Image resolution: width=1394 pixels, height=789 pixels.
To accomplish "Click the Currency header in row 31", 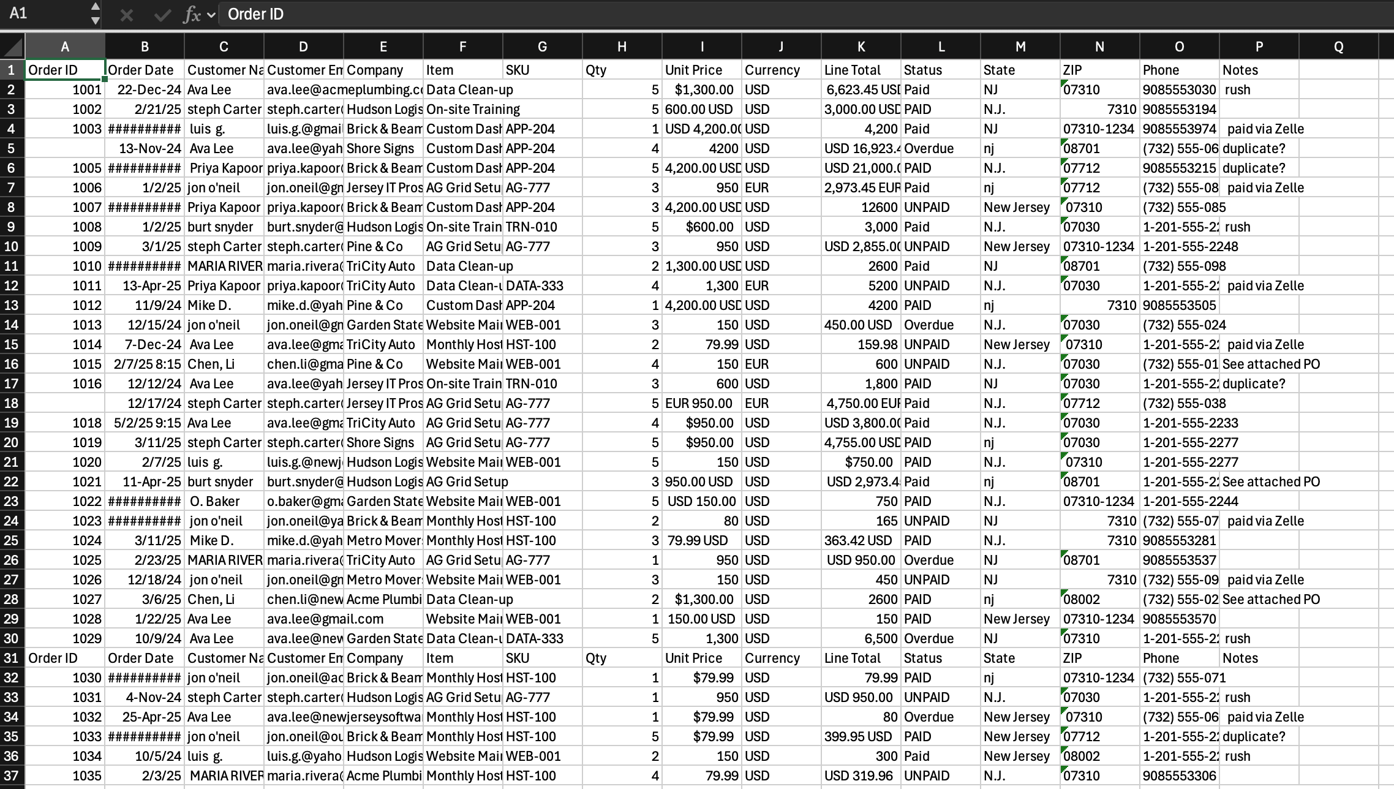I will (x=782, y=658).
